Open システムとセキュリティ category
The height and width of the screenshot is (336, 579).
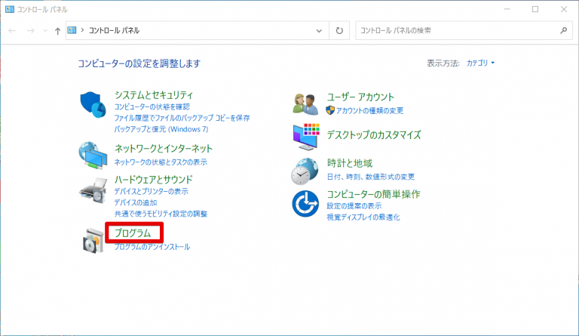154,95
